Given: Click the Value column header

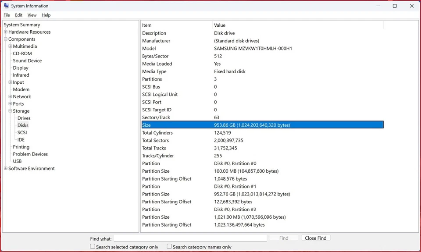Looking at the screenshot, I should coord(298,25).
